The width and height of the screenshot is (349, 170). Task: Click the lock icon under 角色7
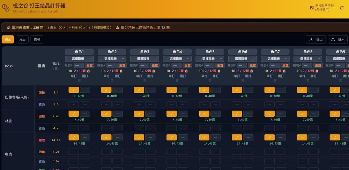tap(284, 71)
